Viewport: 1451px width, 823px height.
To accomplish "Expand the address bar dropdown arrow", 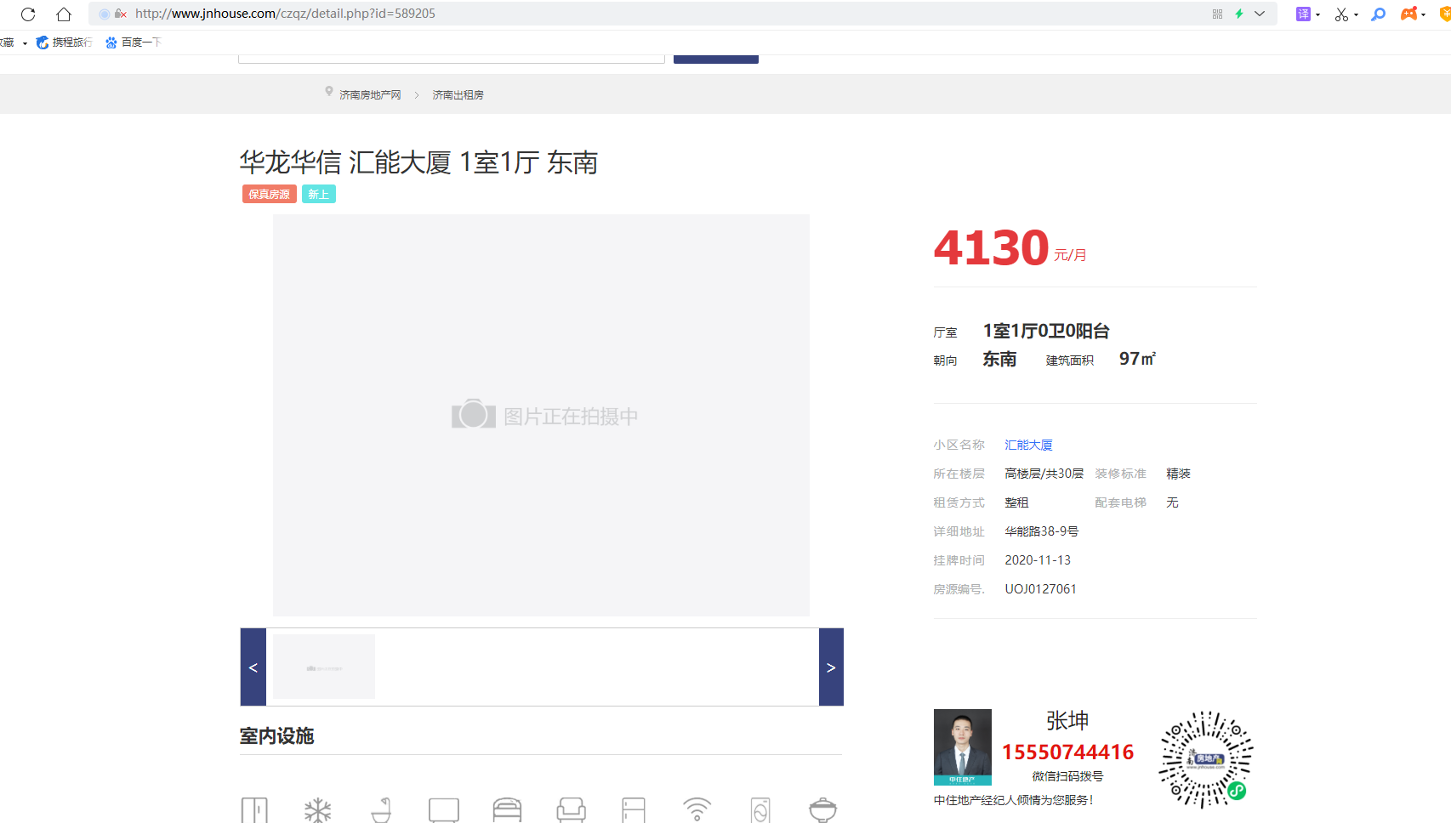I will pyautogui.click(x=1260, y=14).
